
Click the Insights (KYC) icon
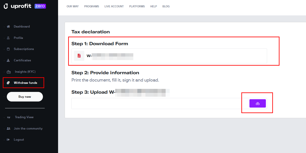9,72
